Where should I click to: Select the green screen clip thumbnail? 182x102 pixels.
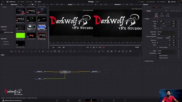tap(20, 35)
